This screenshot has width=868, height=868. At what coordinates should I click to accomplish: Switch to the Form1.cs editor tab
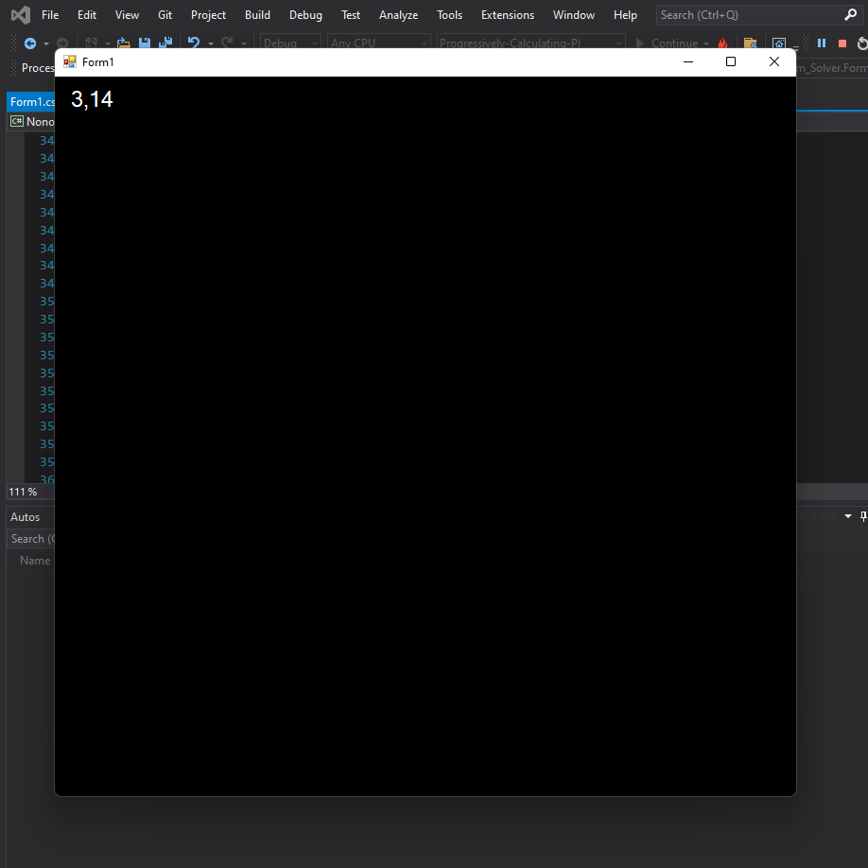pos(30,101)
